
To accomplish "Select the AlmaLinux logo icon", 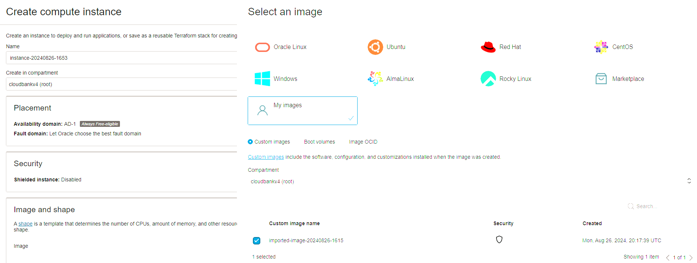I will point(375,79).
